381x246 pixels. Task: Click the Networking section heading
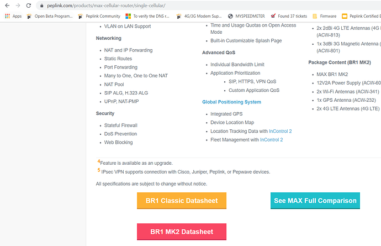[109, 38]
